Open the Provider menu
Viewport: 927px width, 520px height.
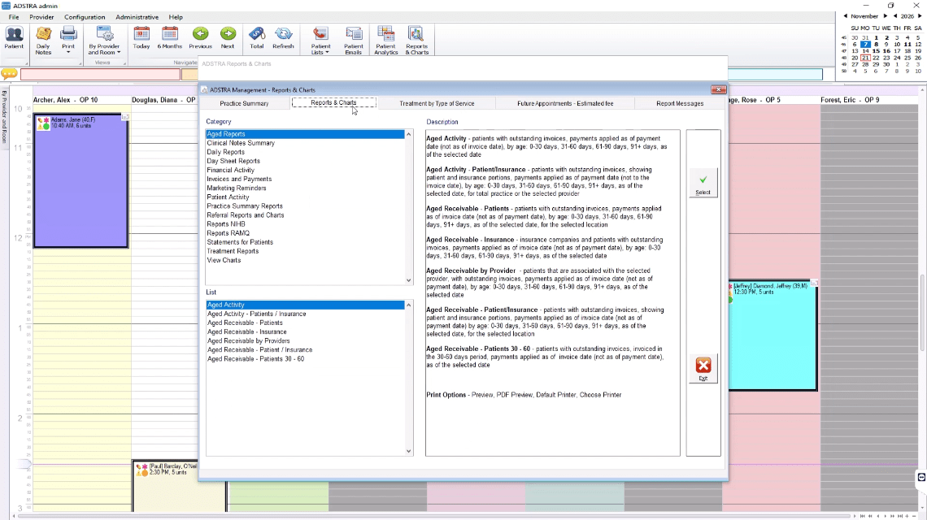(41, 17)
